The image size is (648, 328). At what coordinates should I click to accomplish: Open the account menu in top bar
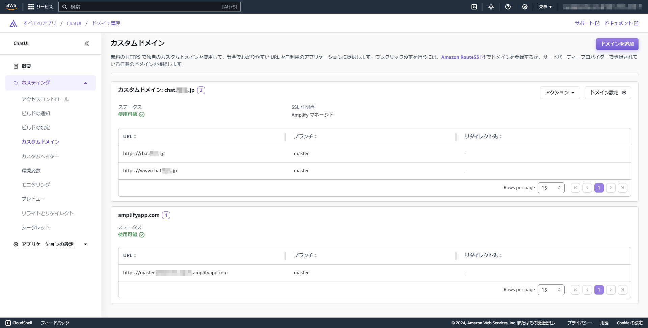point(602,7)
